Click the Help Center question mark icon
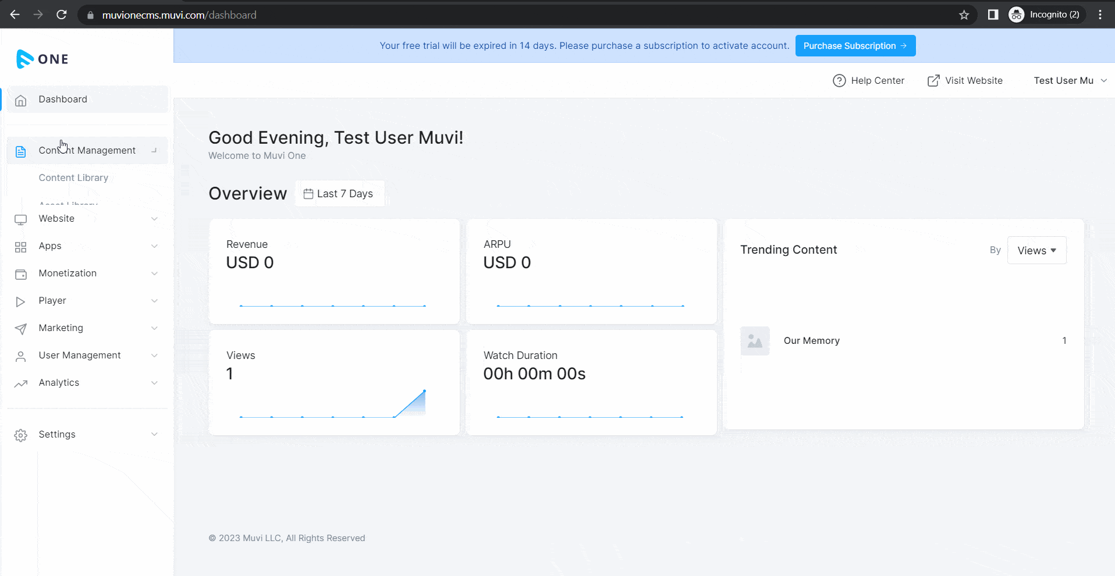 pos(839,81)
